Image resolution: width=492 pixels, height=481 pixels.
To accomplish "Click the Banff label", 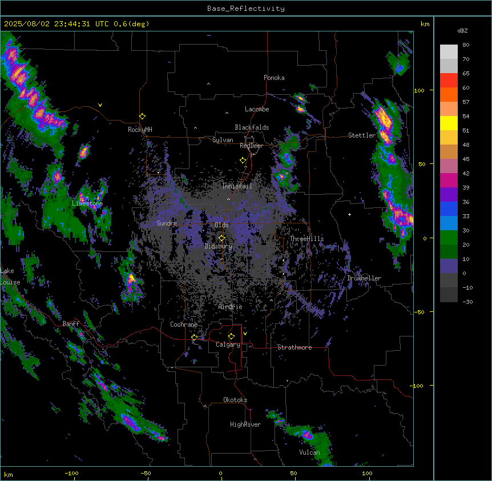I will point(71,324).
